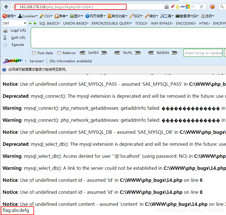The image size is (226, 215).
Task: Click the Windows flag icon in the address bar
Action: [x=188, y=7]
